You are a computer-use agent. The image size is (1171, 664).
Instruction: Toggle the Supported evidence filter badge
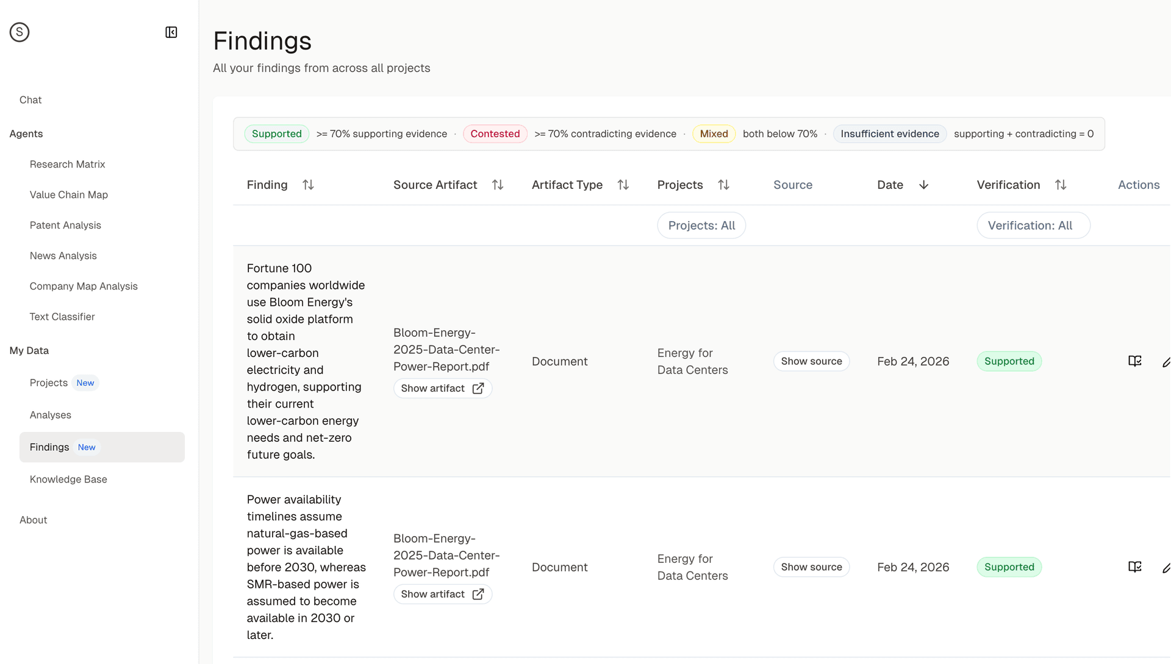pyautogui.click(x=276, y=133)
